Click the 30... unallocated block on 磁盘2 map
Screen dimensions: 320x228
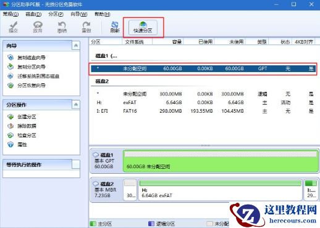coord(130,190)
